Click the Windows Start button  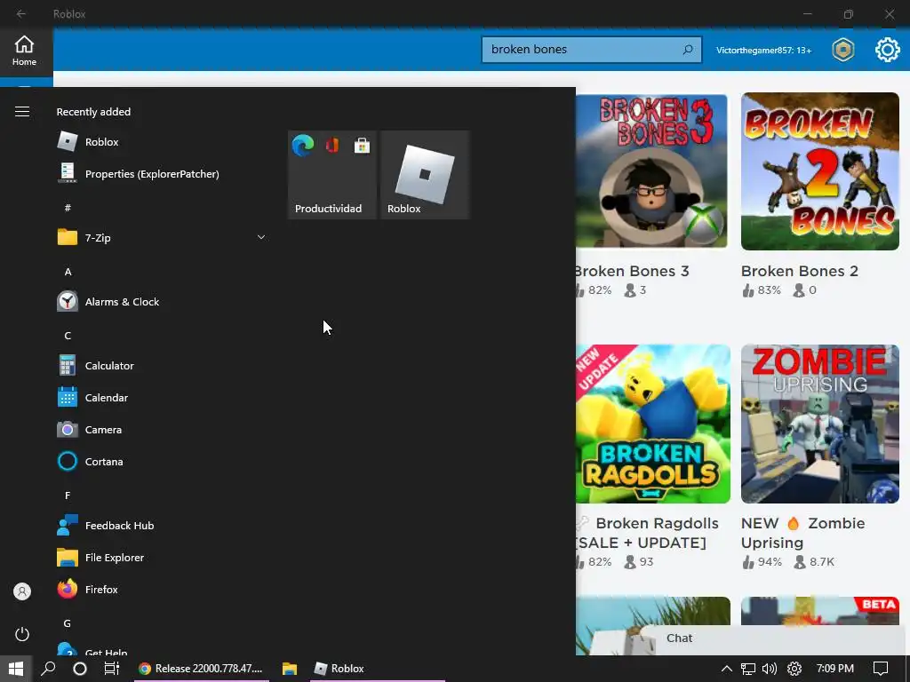(x=16, y=669)
